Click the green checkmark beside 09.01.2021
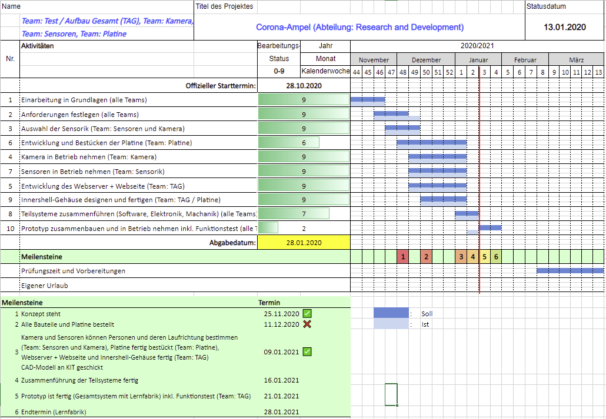This screenshot has height=419, width=606. (x=307, y=352)
